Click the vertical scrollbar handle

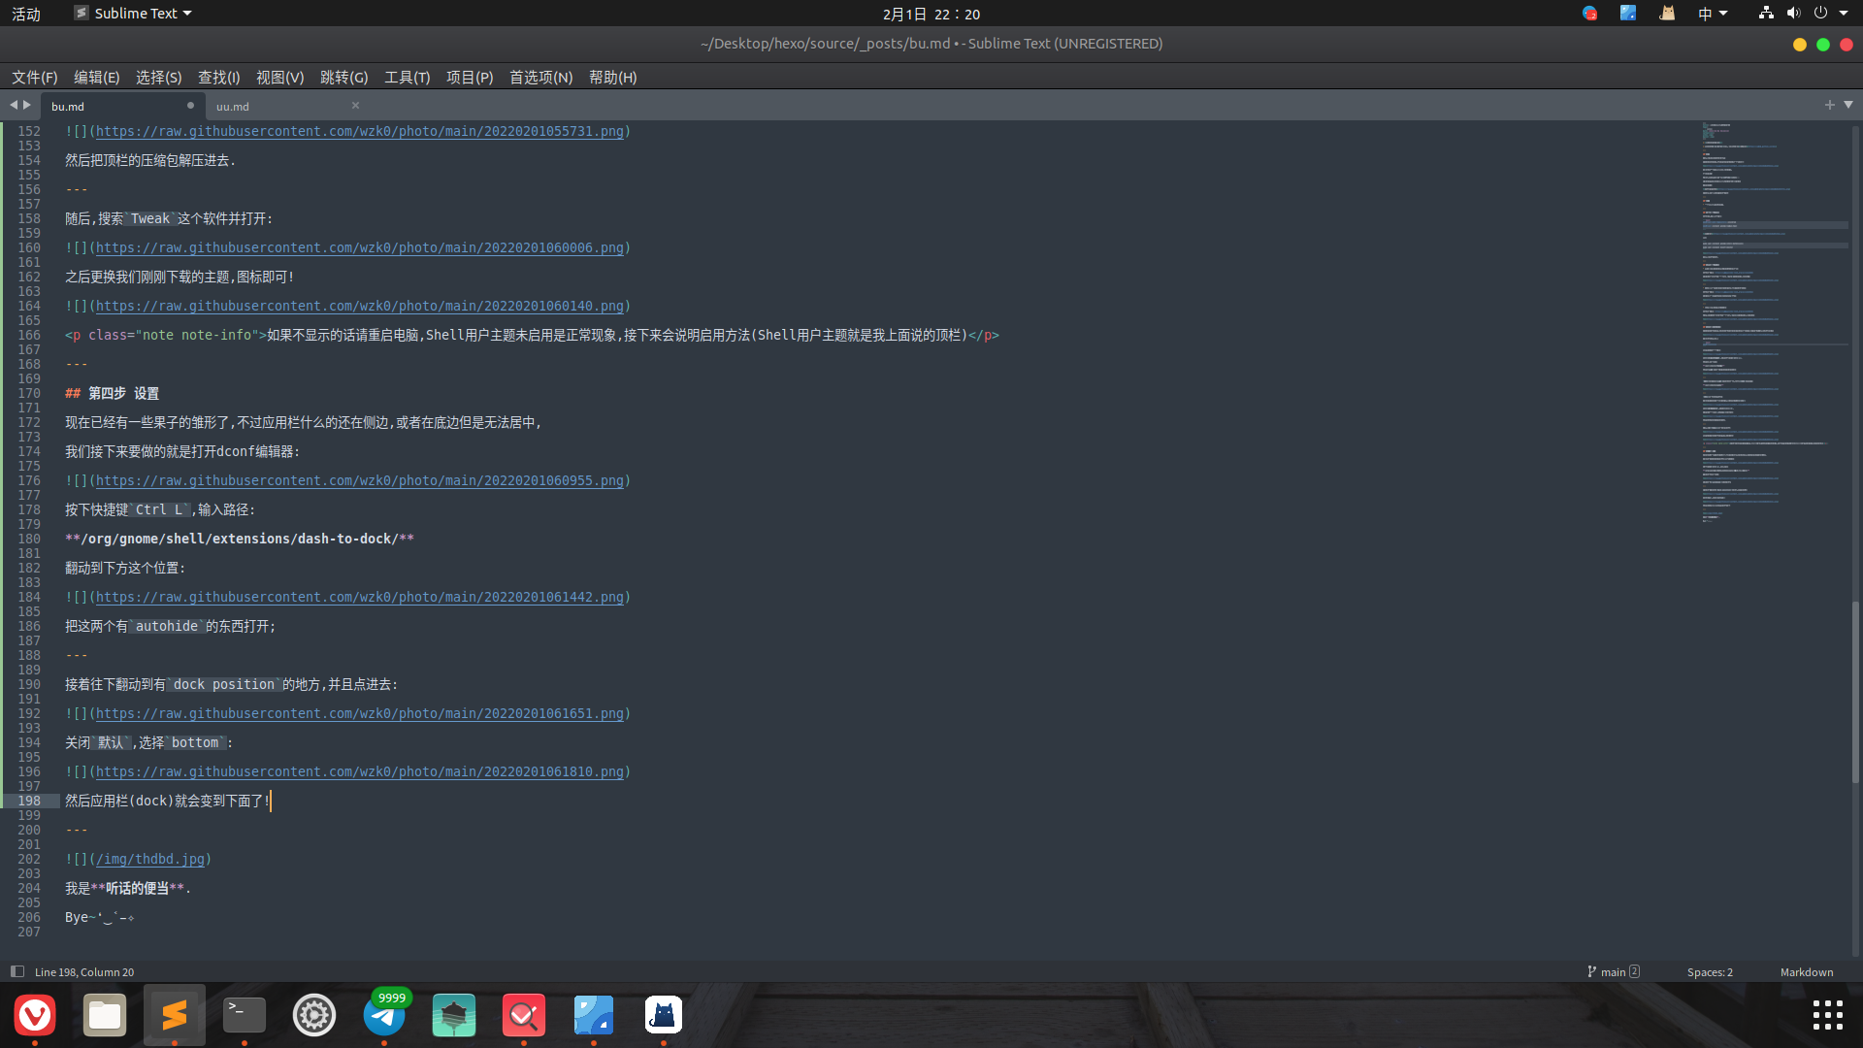(1855, 691)
